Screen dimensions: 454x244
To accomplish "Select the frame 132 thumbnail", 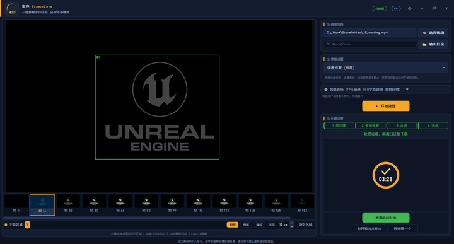I will click(224, 204).
